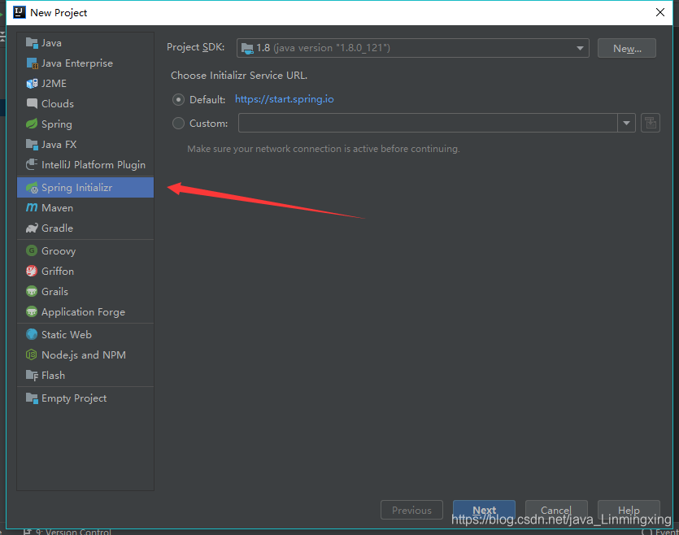679x535 pixels.
Task: Open the Project SDK dropdown
Action: click(412, 48)
